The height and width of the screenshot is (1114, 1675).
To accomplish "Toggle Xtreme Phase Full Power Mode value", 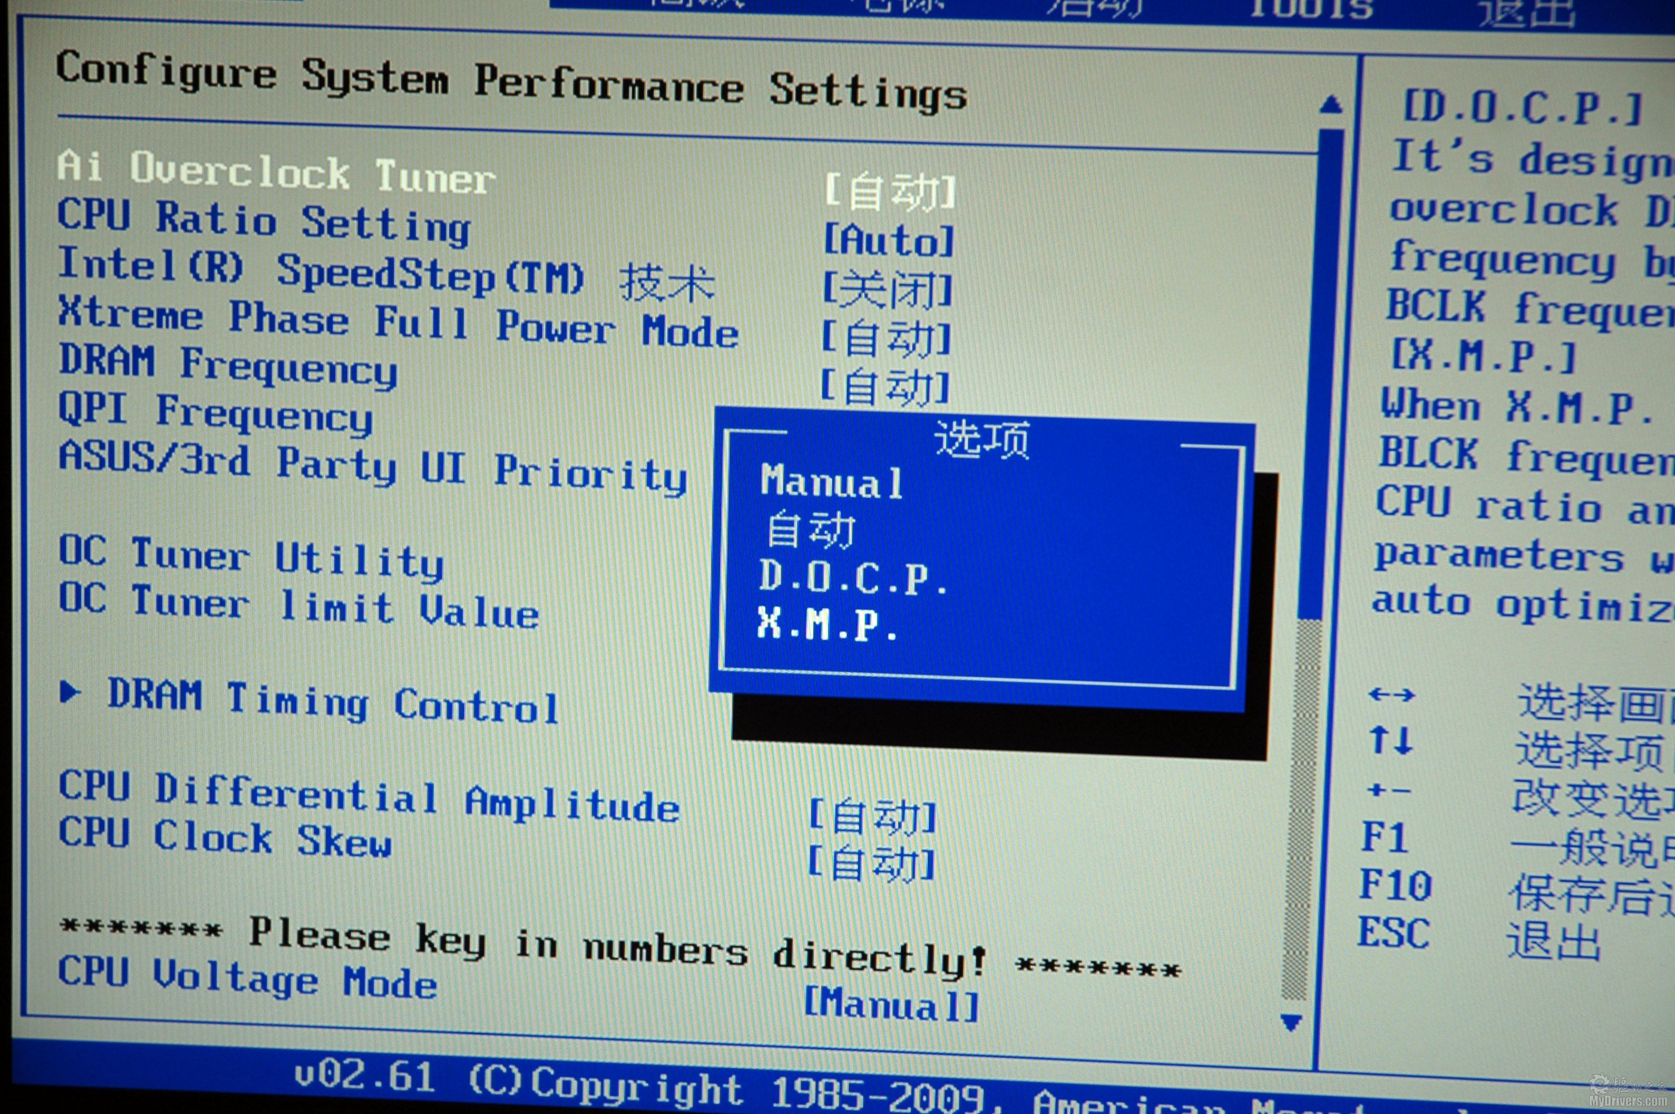I will (x=886, y=339).
